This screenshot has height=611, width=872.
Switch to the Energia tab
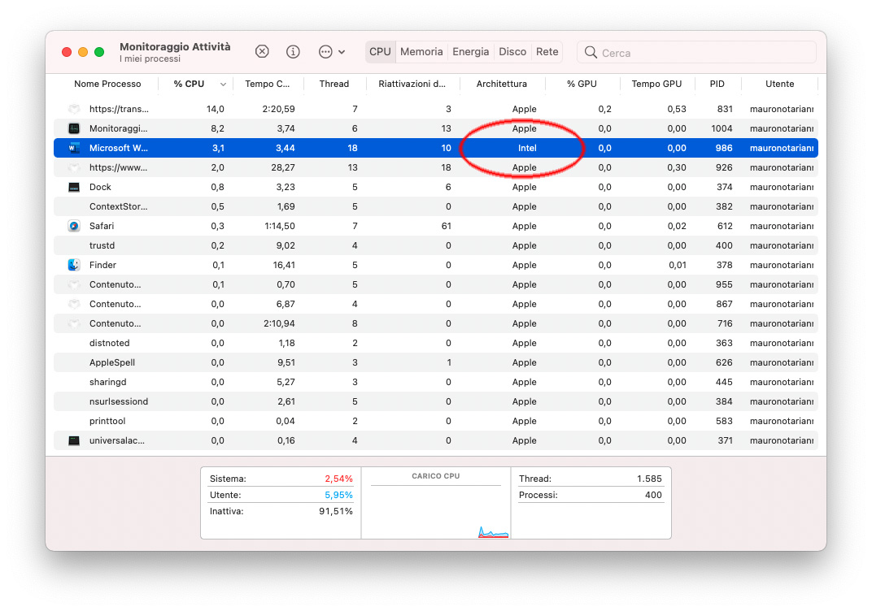[x=471, y=51]
